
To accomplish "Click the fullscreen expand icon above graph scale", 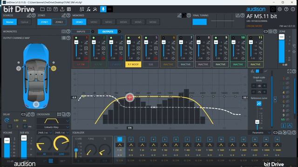I will pyautogui.click(x=289, y=71).
